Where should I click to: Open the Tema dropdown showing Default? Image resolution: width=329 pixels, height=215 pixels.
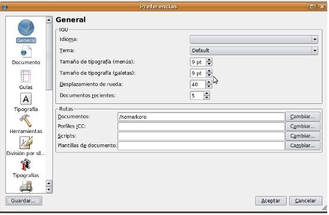(254, 50)
